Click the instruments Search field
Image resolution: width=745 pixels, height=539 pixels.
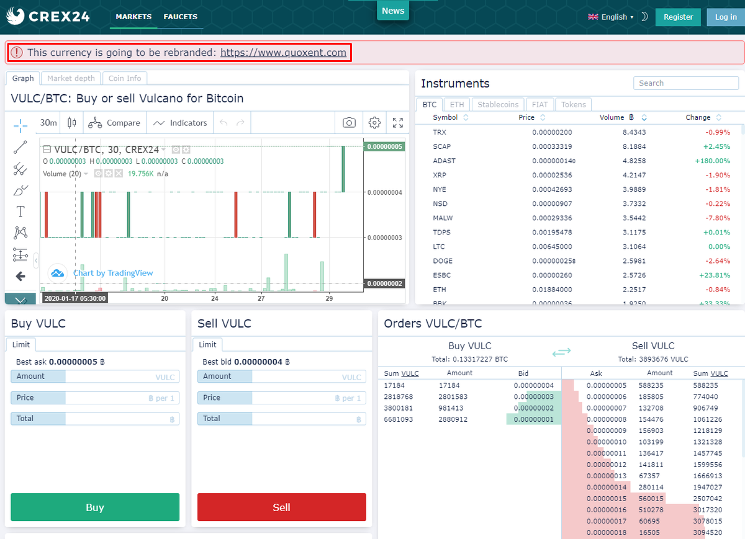[x=686, y=83]
